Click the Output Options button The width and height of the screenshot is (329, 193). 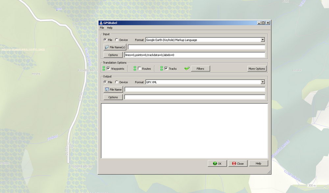(113, 97)
